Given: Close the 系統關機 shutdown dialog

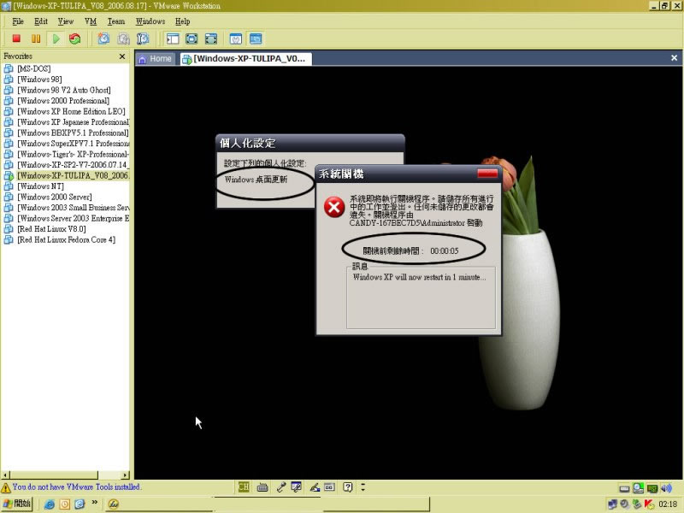Looking at the screenshot, I should [x=487, y=174].
